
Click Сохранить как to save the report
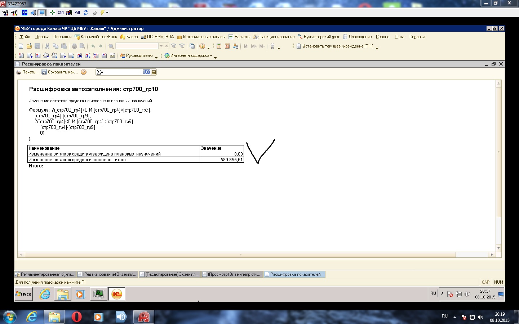click(x=59, y=72)
